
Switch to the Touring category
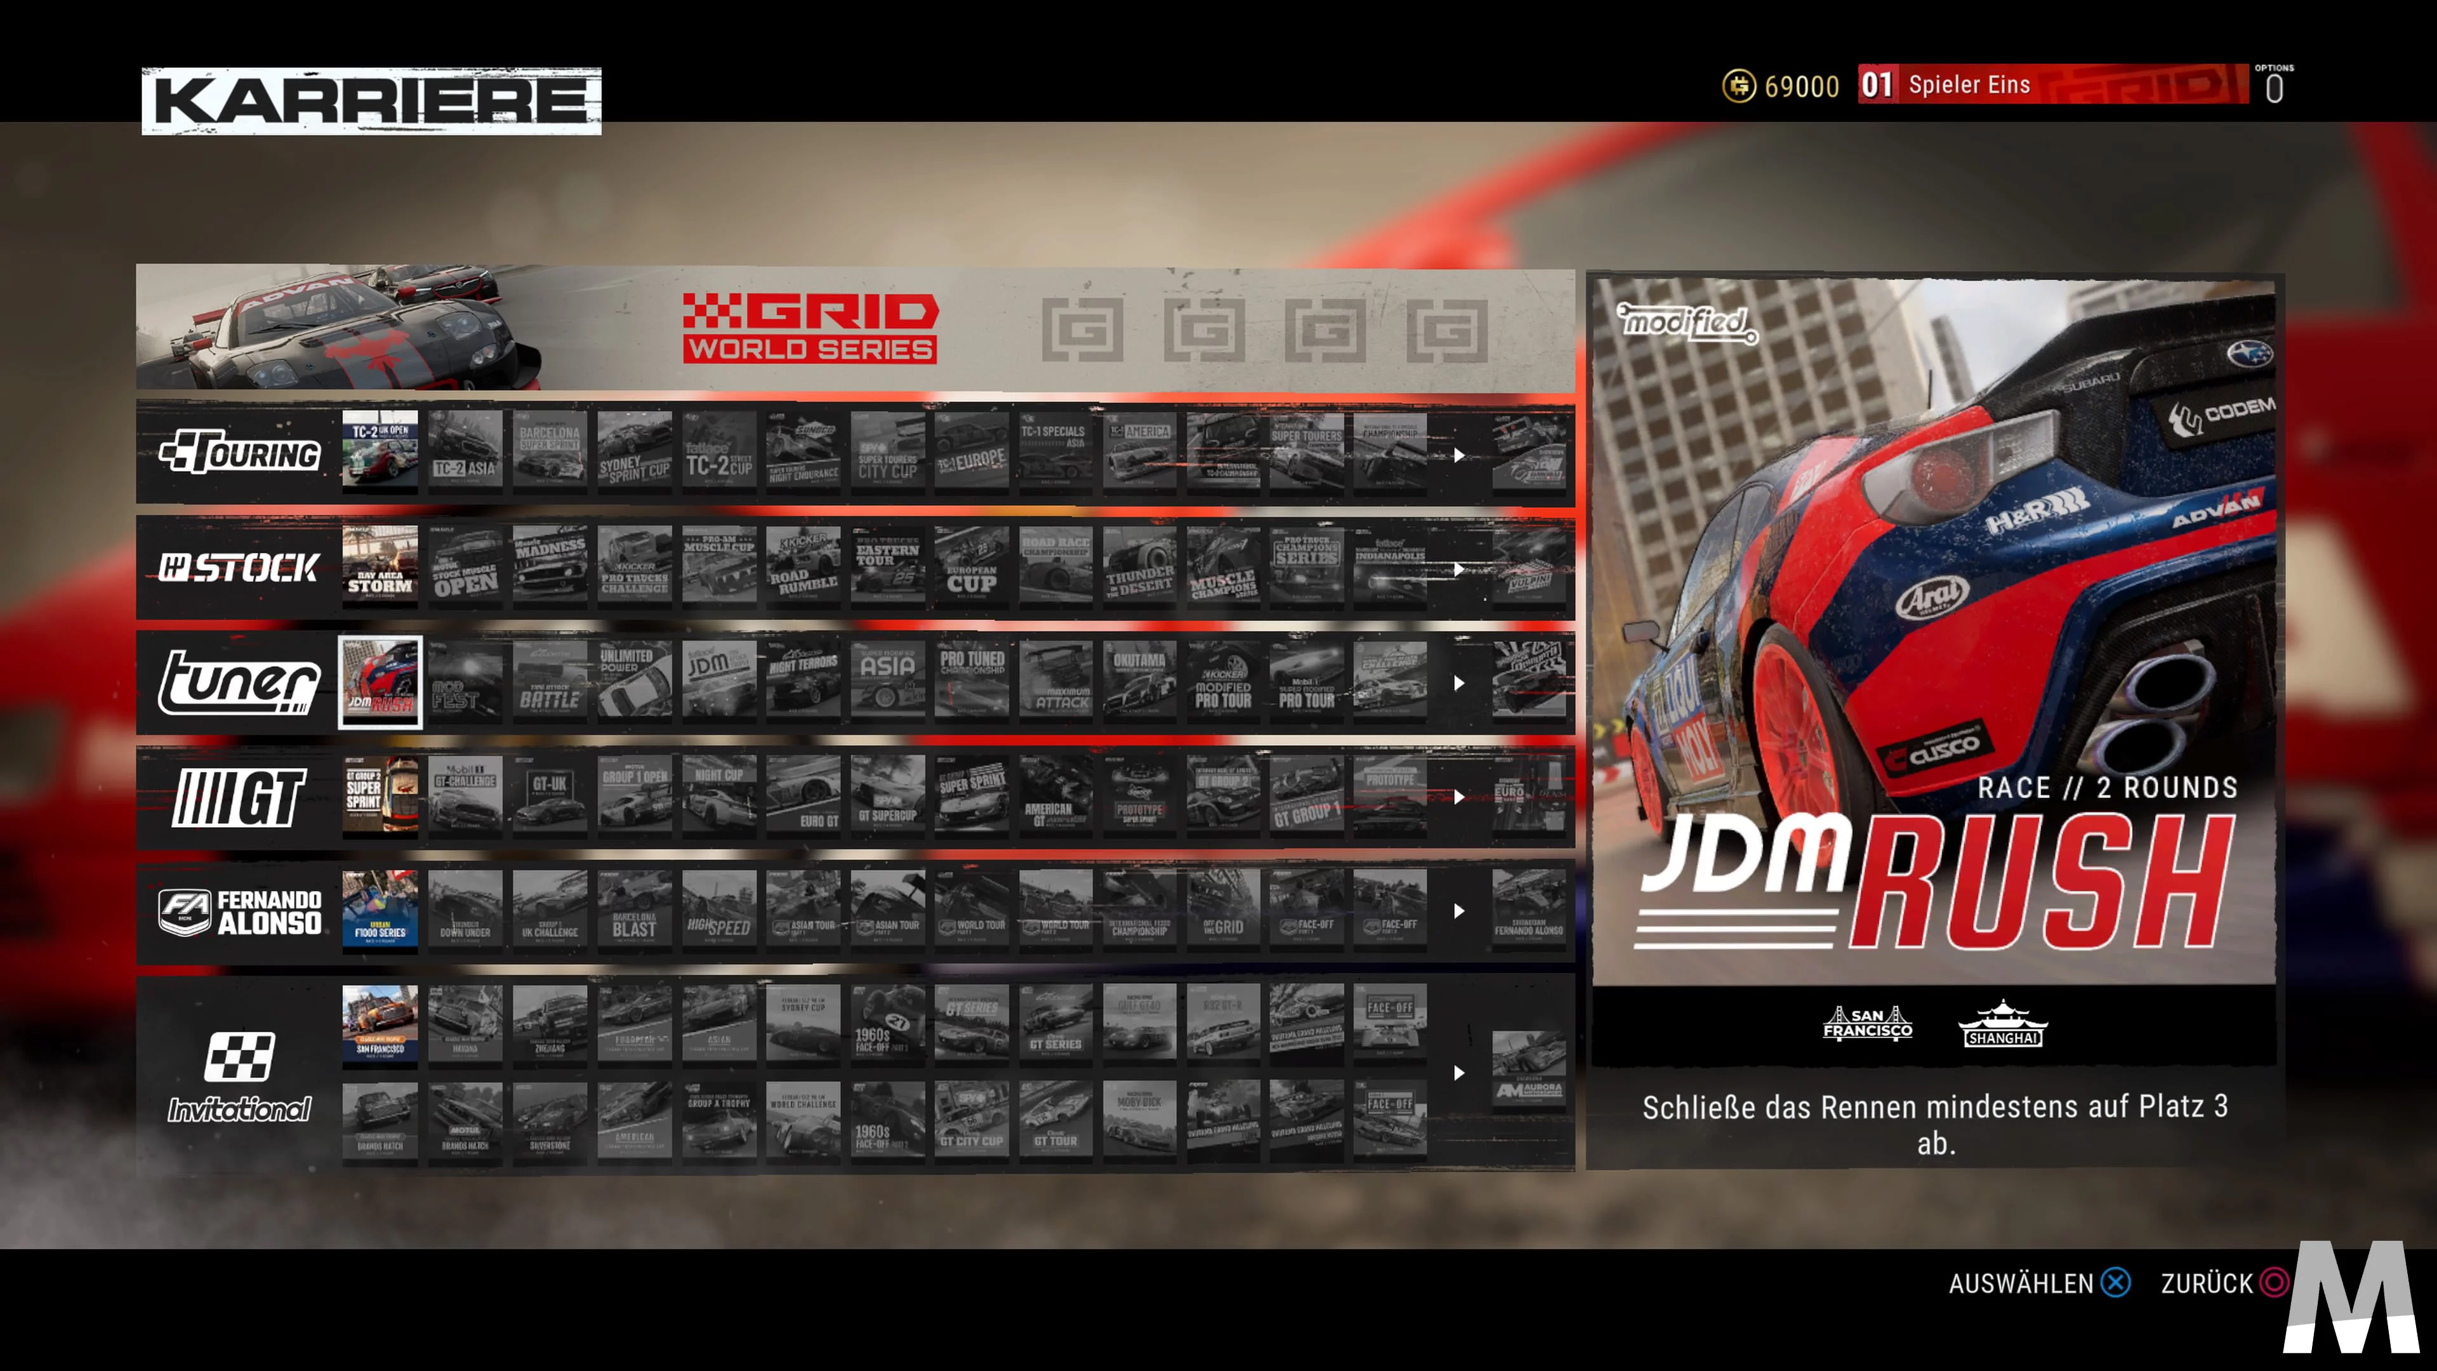(x=239, y=453)
